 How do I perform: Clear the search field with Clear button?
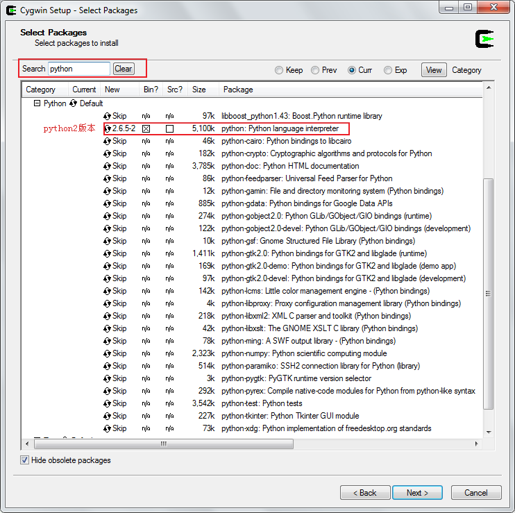pyautogui.click(x=124, y=69)
